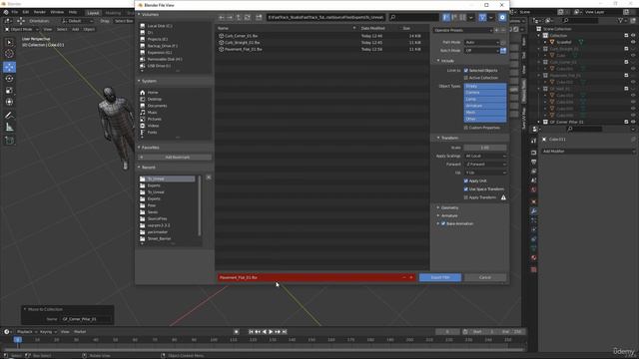Hide the GF_Corner_Pillar_01 collection in outliner
Viewport: 639px width, 359px height.
point(633,122)
